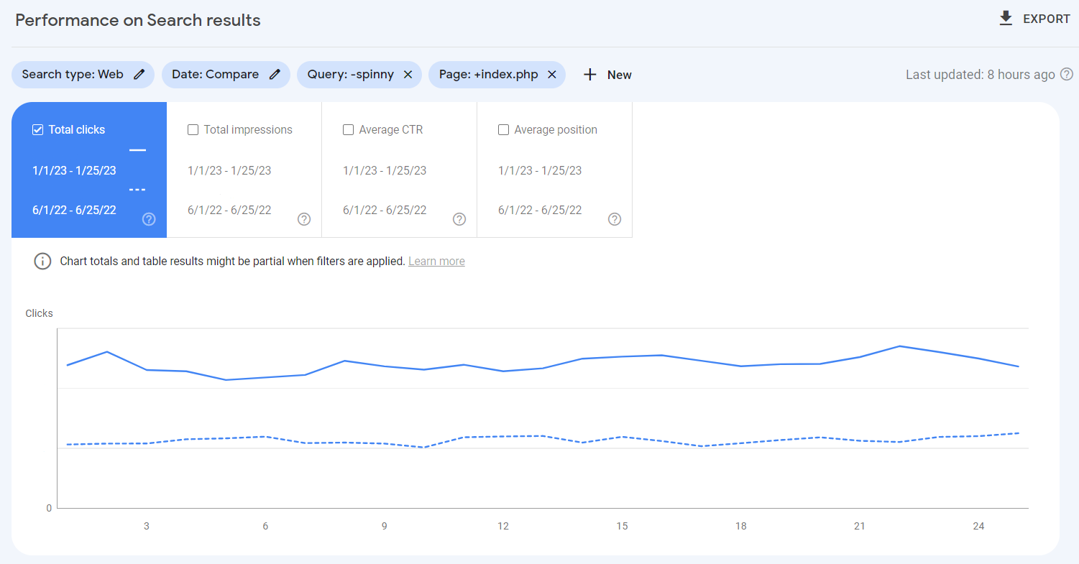
Task: Enable the Total impressions checkbox
Action: (x=193, y=130)
